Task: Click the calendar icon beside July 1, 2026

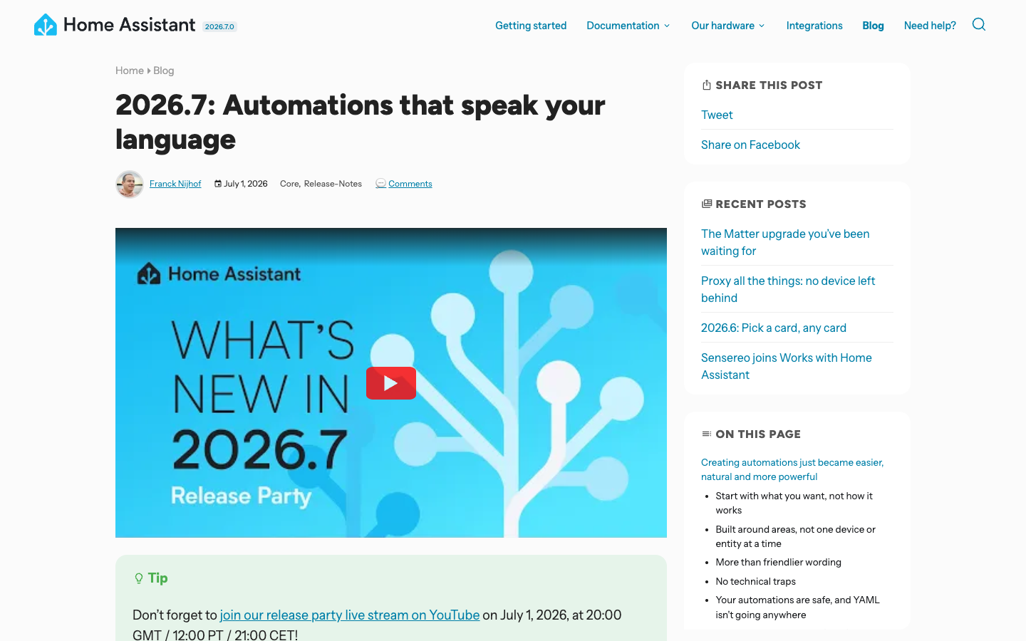Action: pyautogui.click(x=218, y=184)
